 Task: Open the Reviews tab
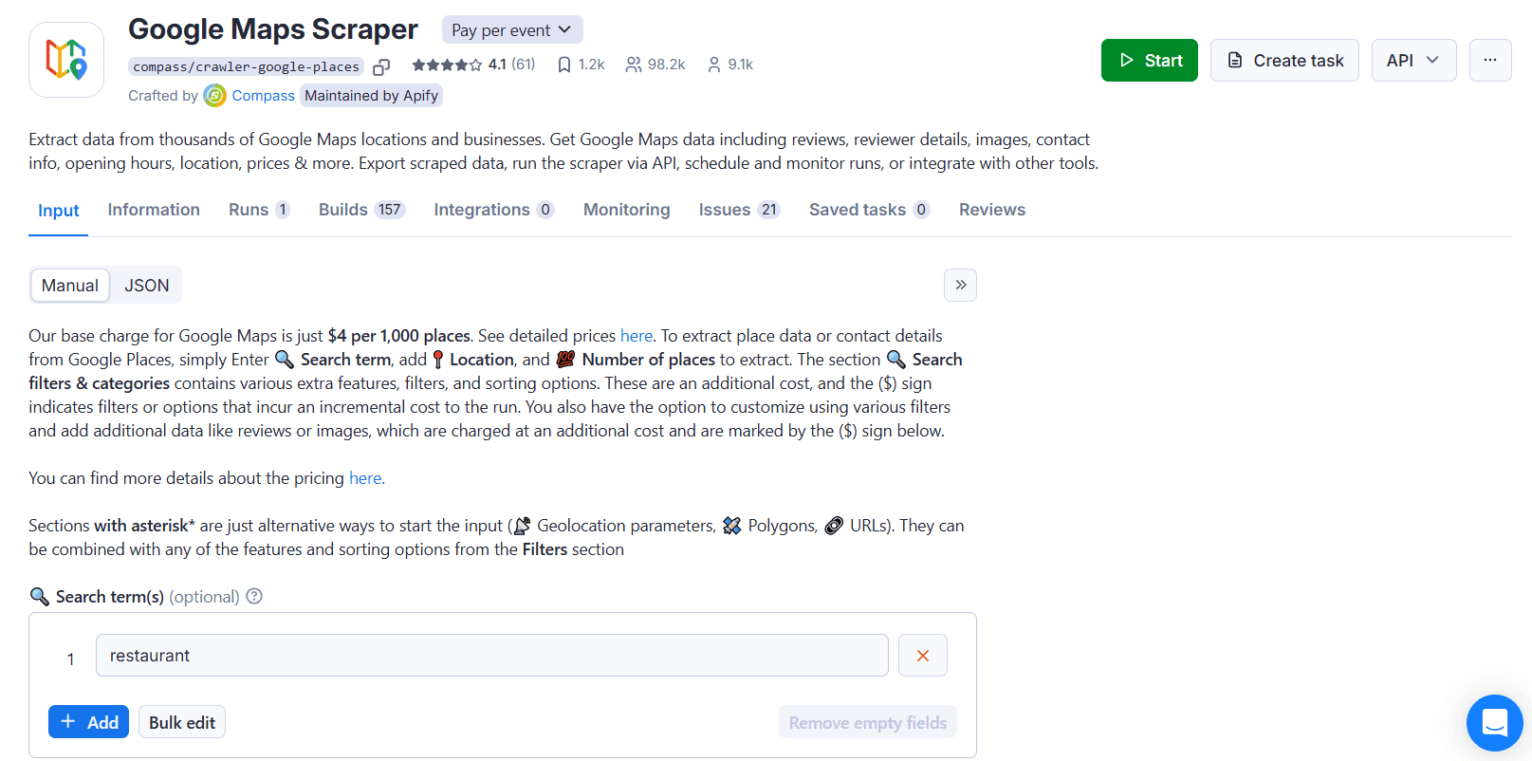[992, 210]
